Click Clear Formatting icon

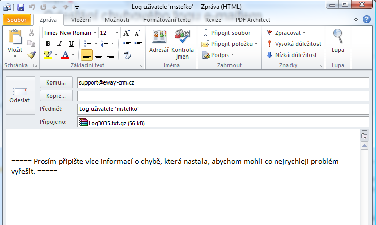(127, 55)
